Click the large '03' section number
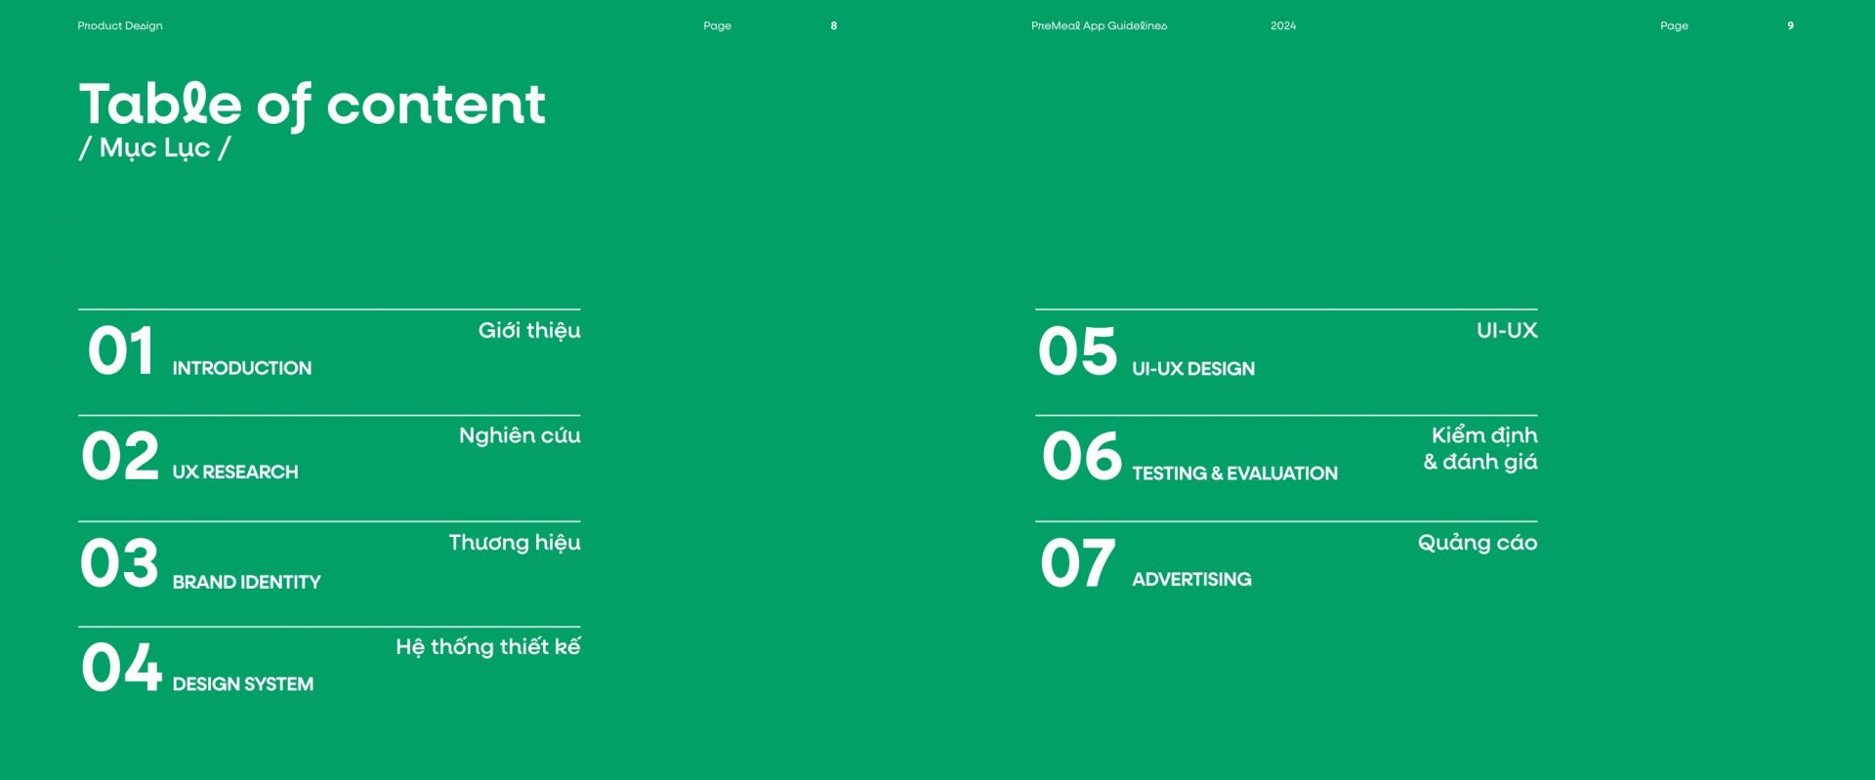The height and width of the screenshot is (780, 1875). pos(119,563)
